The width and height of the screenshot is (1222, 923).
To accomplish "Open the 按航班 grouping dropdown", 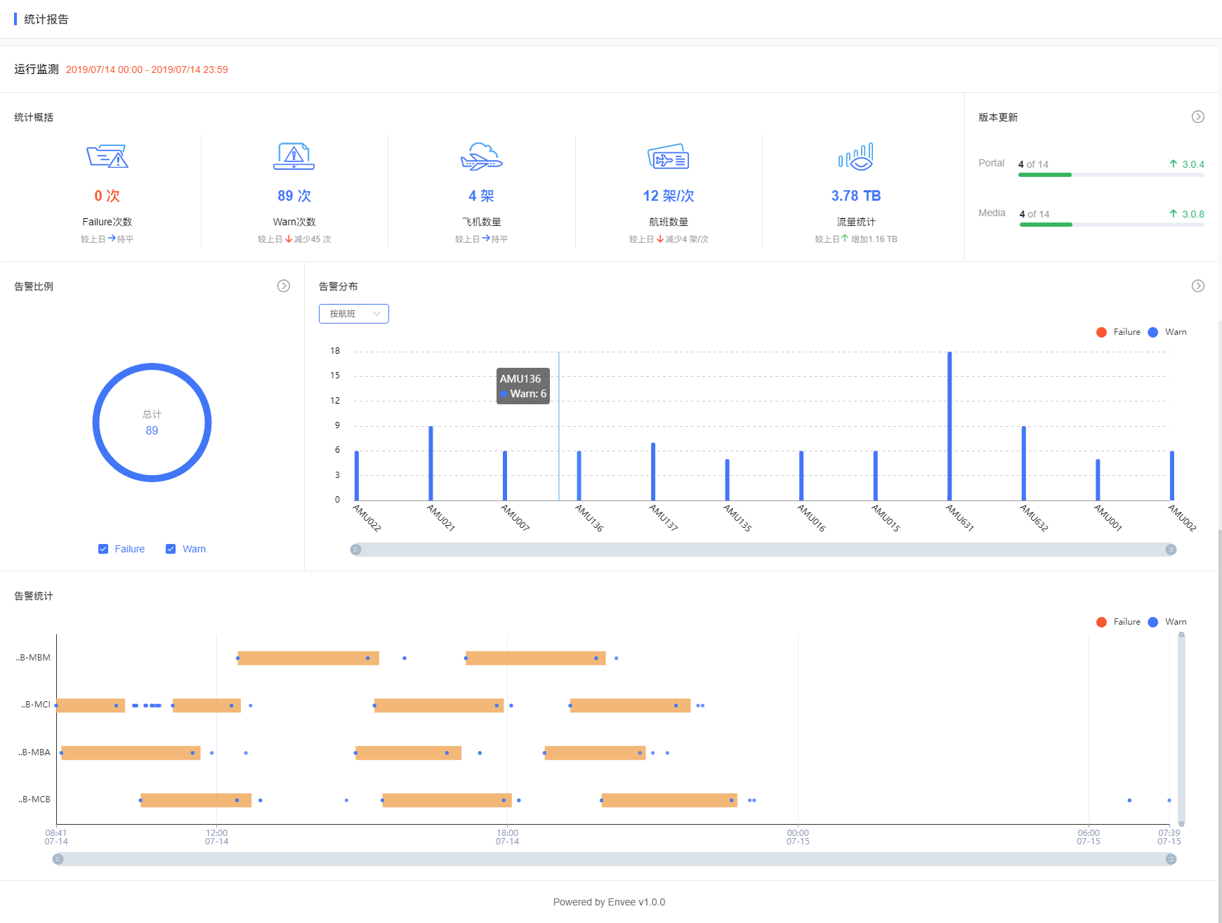I will [354, 314].
